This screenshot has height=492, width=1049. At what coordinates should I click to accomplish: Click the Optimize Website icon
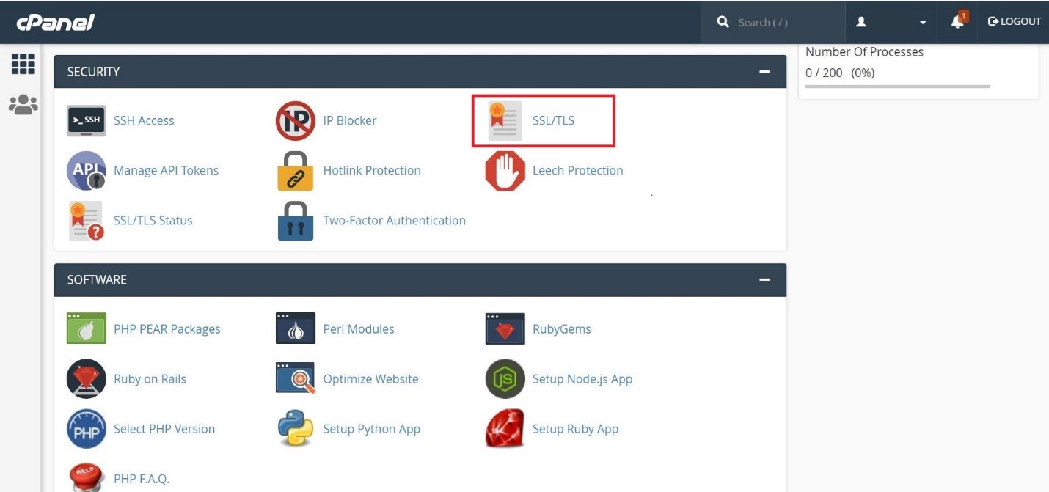coord(296,378)
